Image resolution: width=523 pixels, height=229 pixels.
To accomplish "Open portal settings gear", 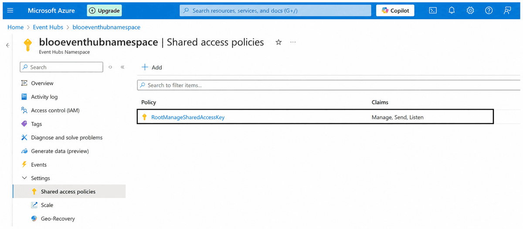I will pyautogui.click(x=470, y=10).
